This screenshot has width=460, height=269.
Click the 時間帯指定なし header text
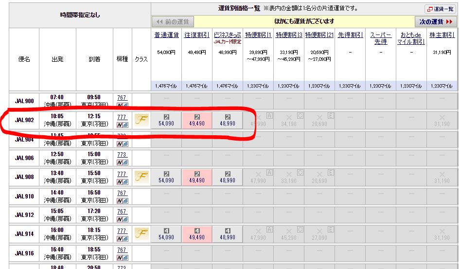click(x=80, y=15)
